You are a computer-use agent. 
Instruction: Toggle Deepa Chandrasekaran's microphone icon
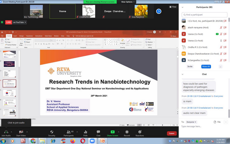click(221, 54)
